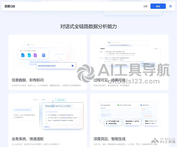Click the 百度GBI logo in header
177x147 pixels.
pos(10,6)
